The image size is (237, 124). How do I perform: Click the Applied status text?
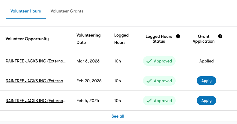coord(206,61)
